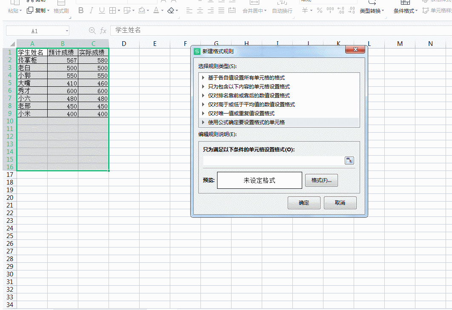Click the formula condition input field

pos(274,160)
